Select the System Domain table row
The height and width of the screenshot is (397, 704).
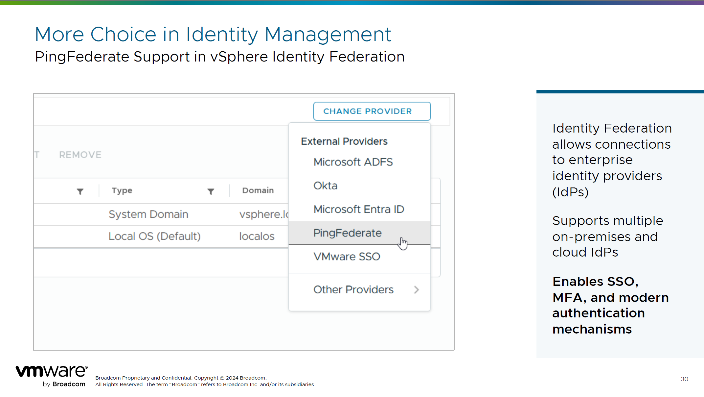148,214
